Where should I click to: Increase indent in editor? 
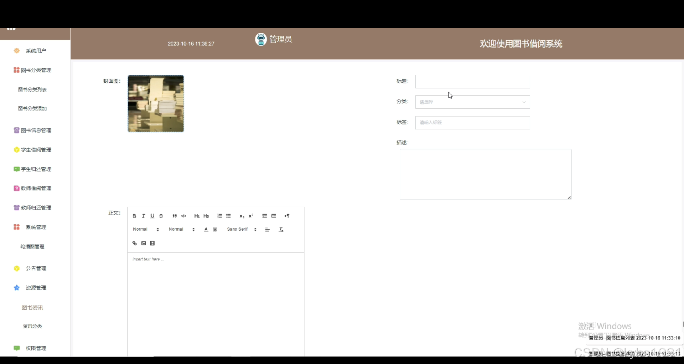point(274,216)
